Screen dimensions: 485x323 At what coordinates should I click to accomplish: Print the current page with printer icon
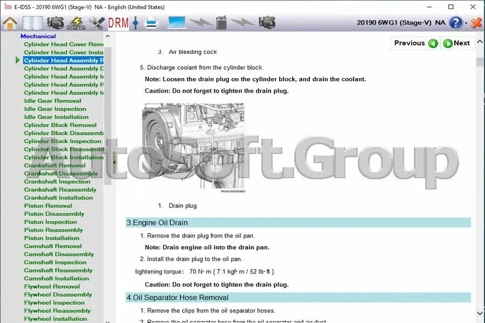click(151, 23)
